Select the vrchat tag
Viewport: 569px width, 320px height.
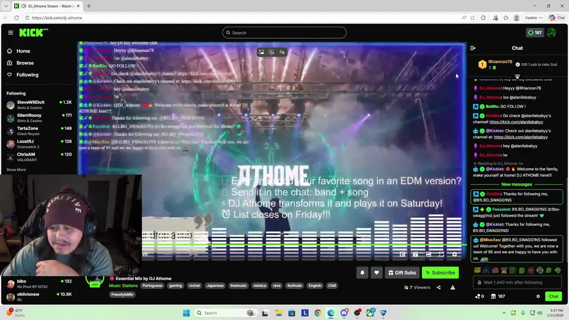click(194, 286)
